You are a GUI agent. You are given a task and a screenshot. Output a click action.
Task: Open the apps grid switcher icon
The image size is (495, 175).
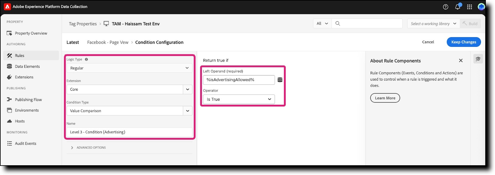point(469,7)
